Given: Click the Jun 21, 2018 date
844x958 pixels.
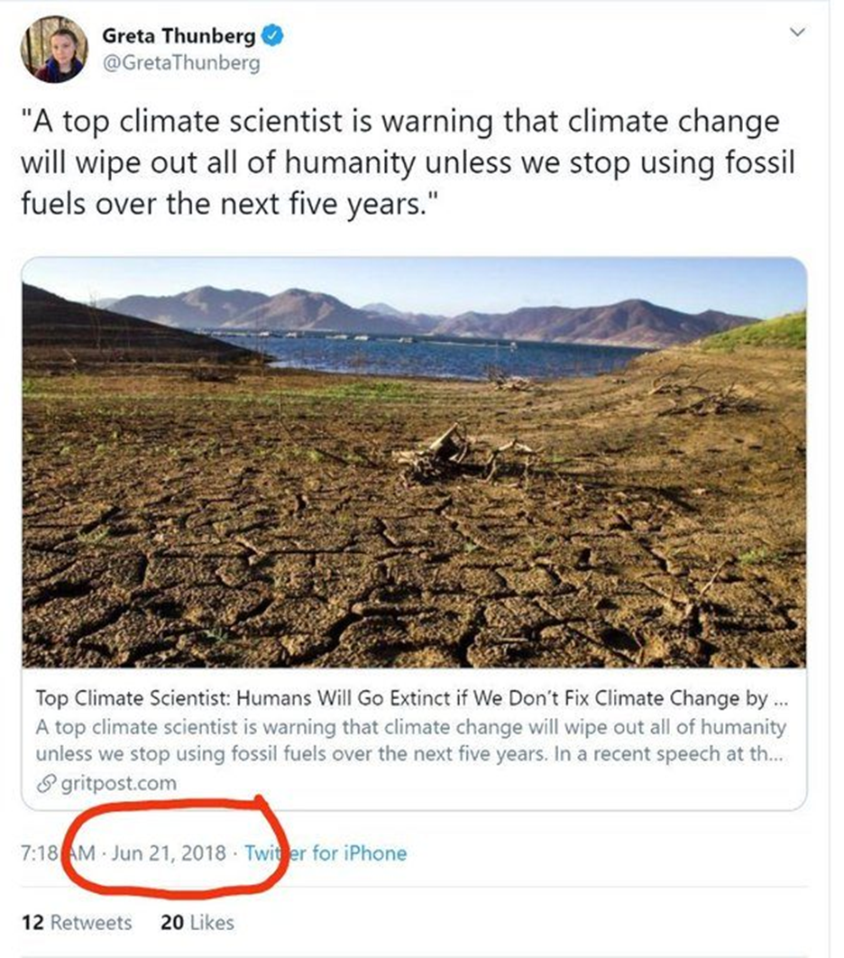Looking at the screenshot, I should [169, 852].
